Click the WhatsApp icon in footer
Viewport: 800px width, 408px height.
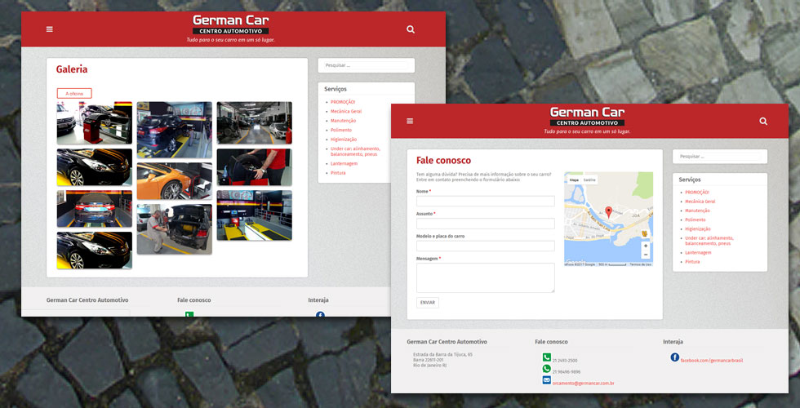pyautogui.click(x=547, y=369)
